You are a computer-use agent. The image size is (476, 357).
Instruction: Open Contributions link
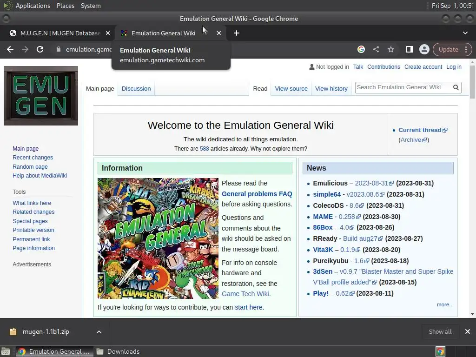click(x=383, y=67)
